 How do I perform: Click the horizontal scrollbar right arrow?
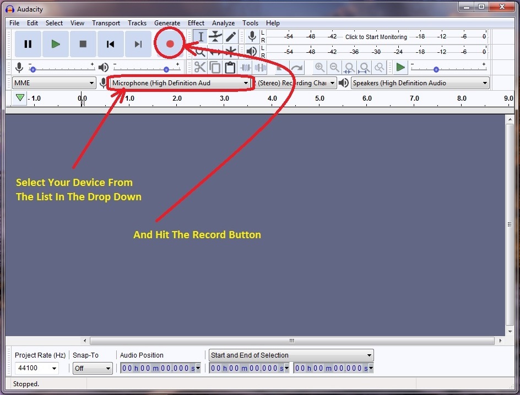(500, 341)
